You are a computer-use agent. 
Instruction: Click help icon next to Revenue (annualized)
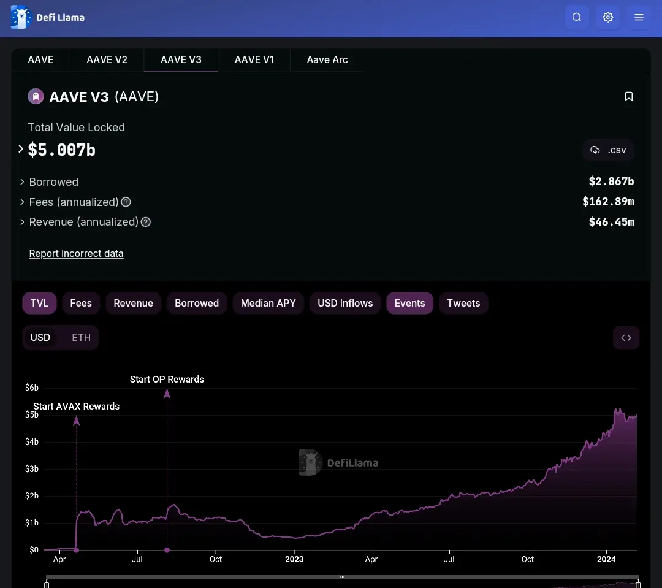(146, 222)
